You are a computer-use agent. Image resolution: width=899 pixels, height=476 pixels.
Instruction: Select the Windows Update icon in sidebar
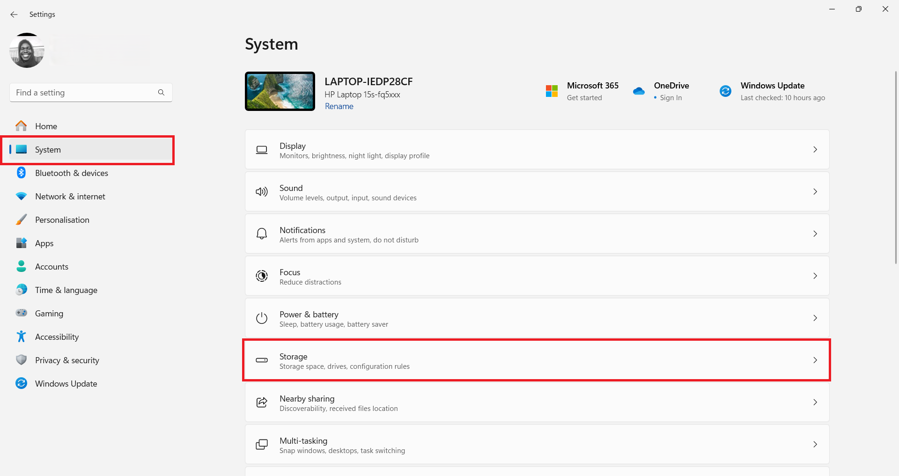pos(22,383)
